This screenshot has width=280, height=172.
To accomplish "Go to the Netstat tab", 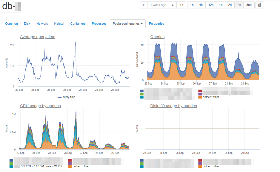I will tap(59, 24).
